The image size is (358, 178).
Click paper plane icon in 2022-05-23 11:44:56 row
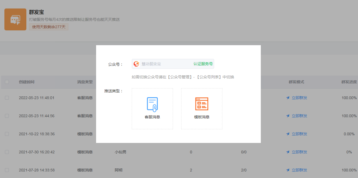coord(288,116)
